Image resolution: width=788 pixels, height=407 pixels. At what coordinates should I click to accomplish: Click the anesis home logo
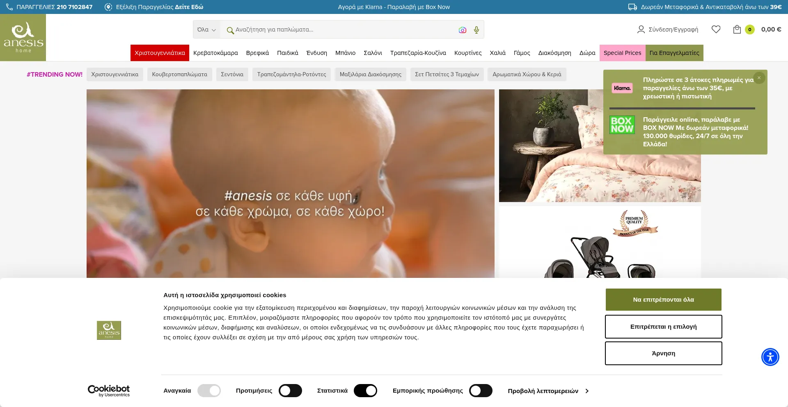[23, 38]
